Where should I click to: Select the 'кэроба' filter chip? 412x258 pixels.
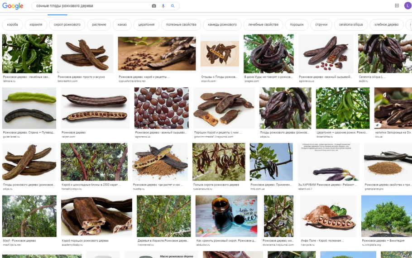click(13, 24)
